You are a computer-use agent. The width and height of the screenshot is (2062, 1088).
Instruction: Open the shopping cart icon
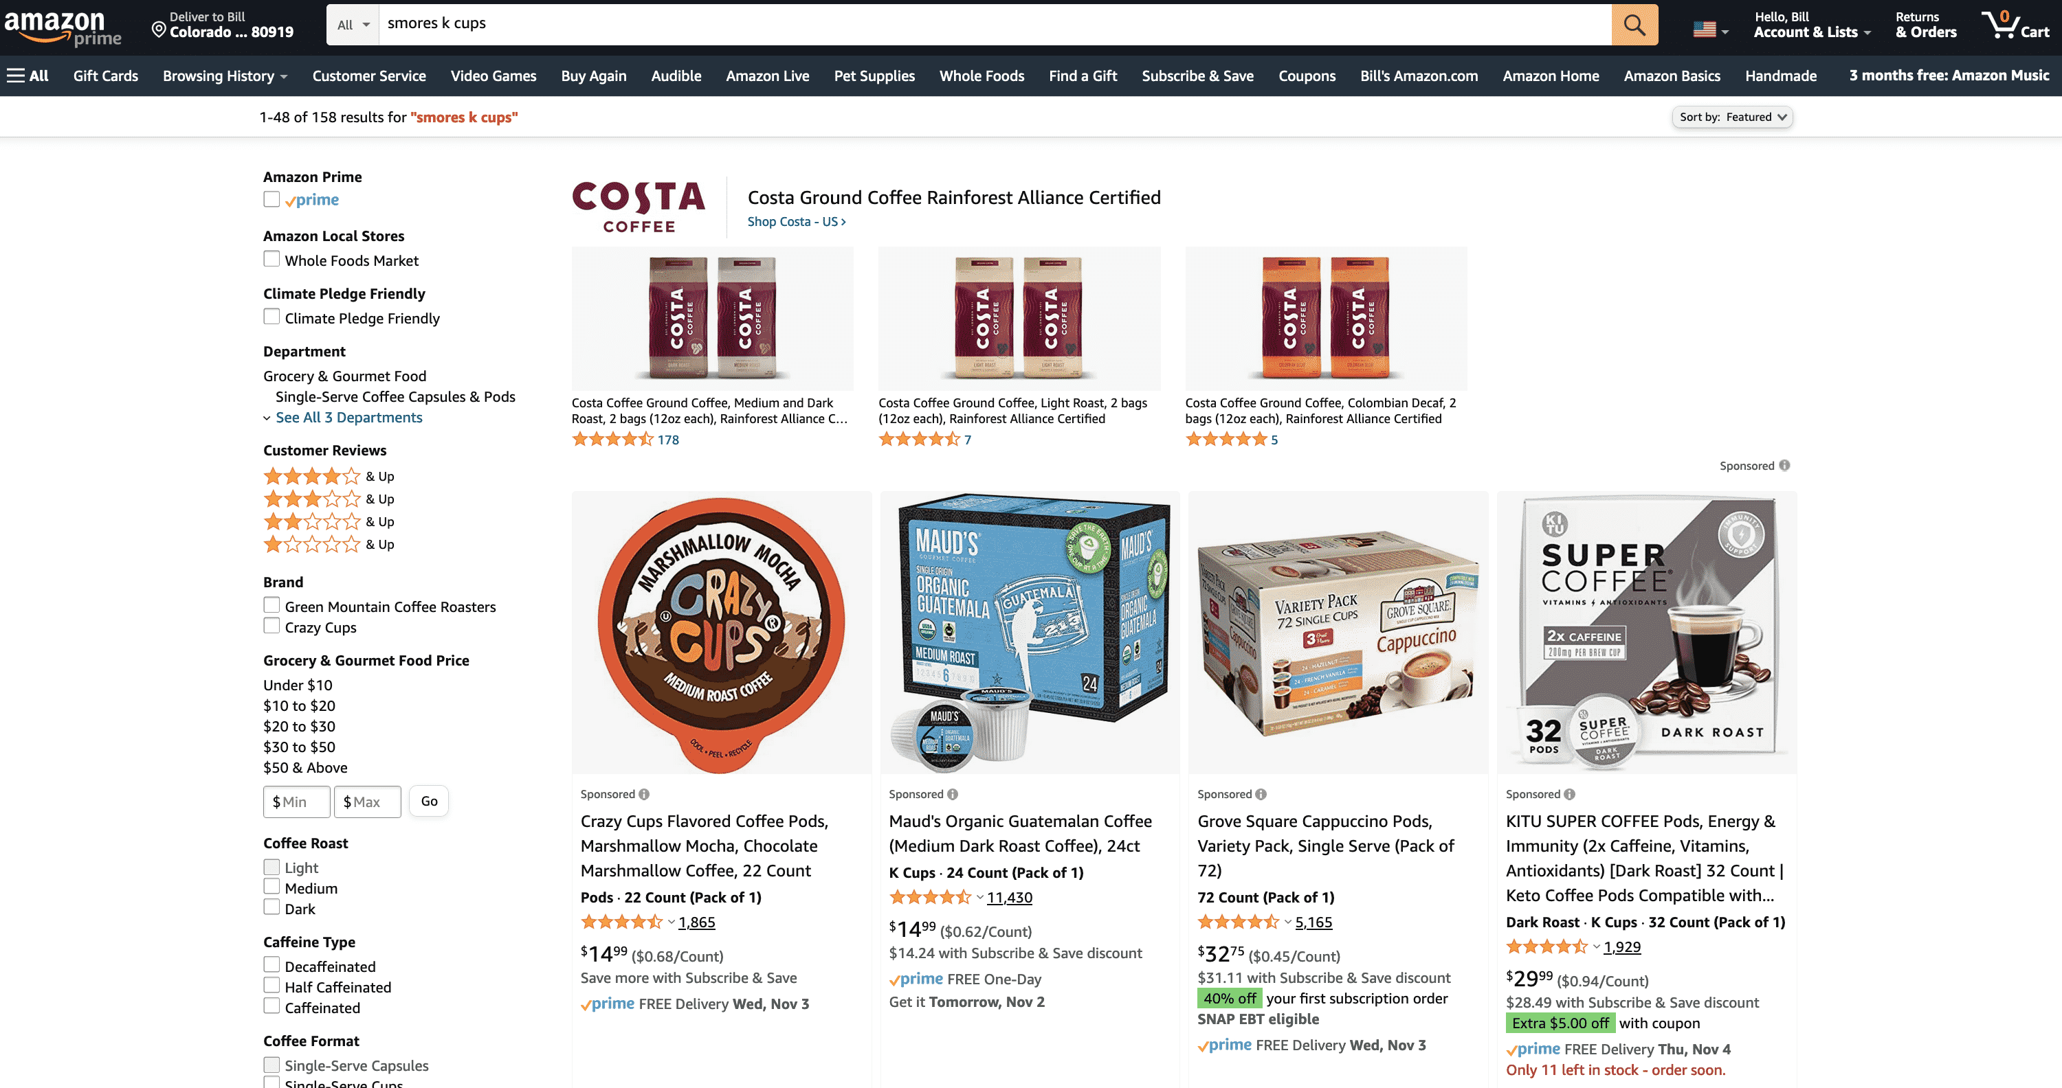coord(2015,25)
